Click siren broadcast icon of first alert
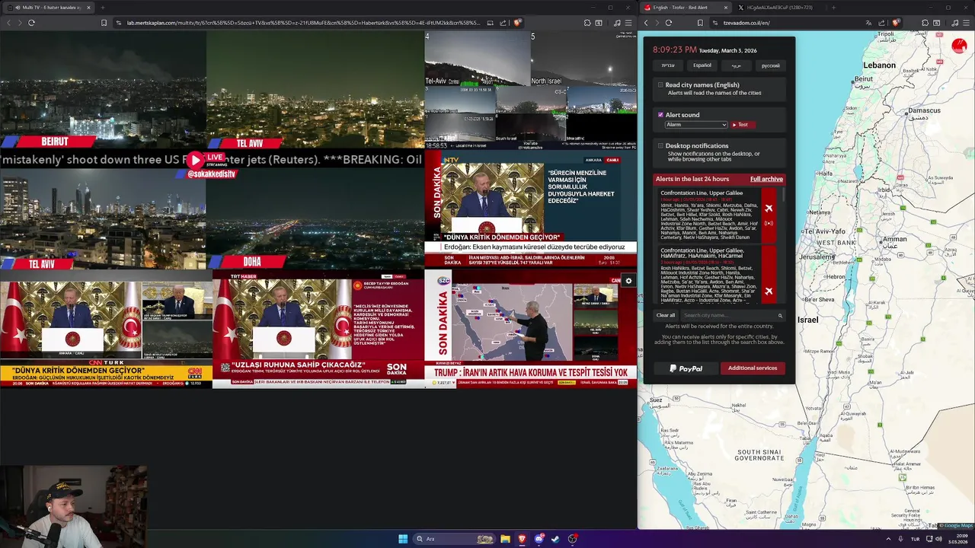Image resolution: width=975 pixels, height=548 pixels. click(769, 223)
